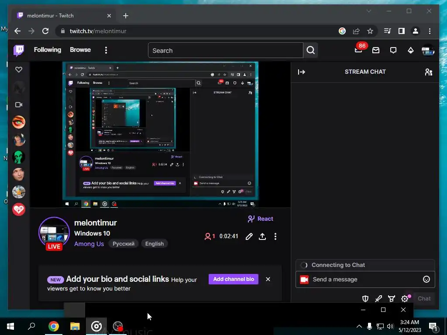Open the melontimur channel name link

point(96,223)
